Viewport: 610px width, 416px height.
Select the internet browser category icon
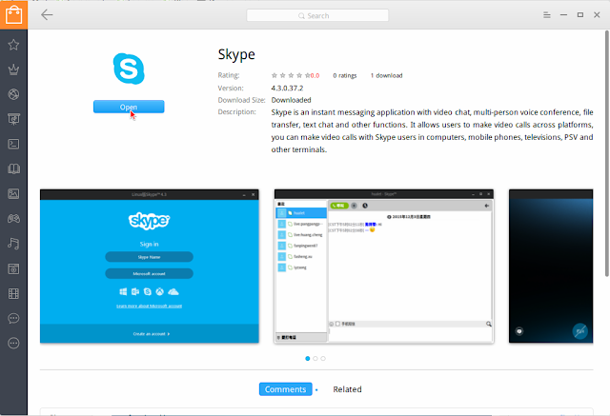pos(13,94)
